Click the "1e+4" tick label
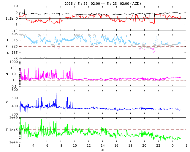This screenshot has width=190, height=152. pos(14,142)
